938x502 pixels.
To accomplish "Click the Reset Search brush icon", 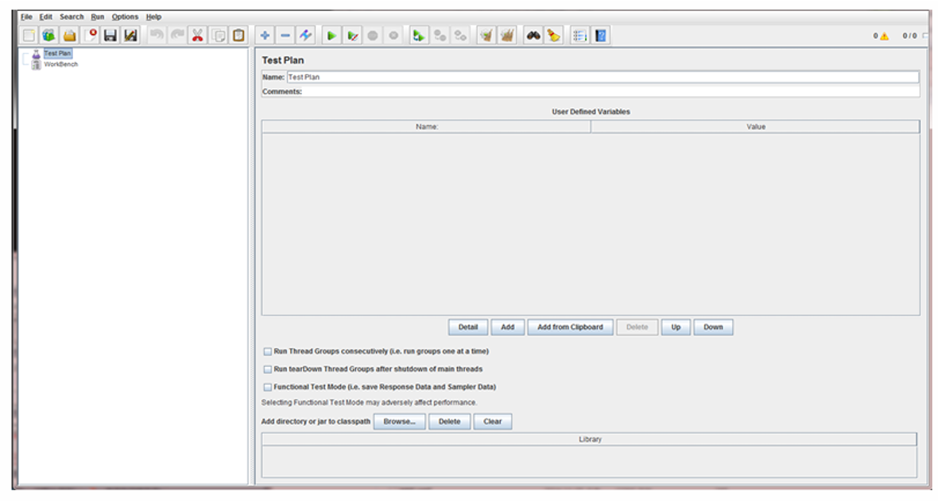I will tap(553, 36).
